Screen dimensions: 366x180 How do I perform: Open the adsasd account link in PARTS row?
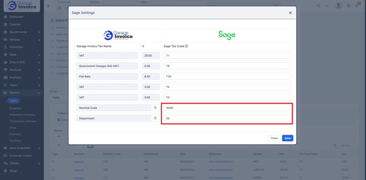pos(79,178)
